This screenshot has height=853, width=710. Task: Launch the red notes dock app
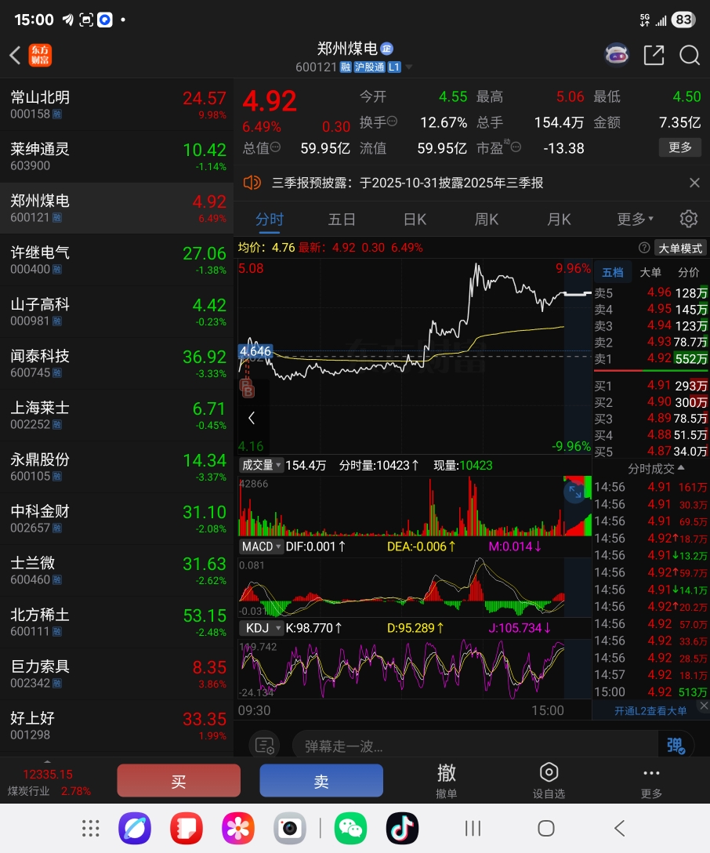[x=186, y=829]
